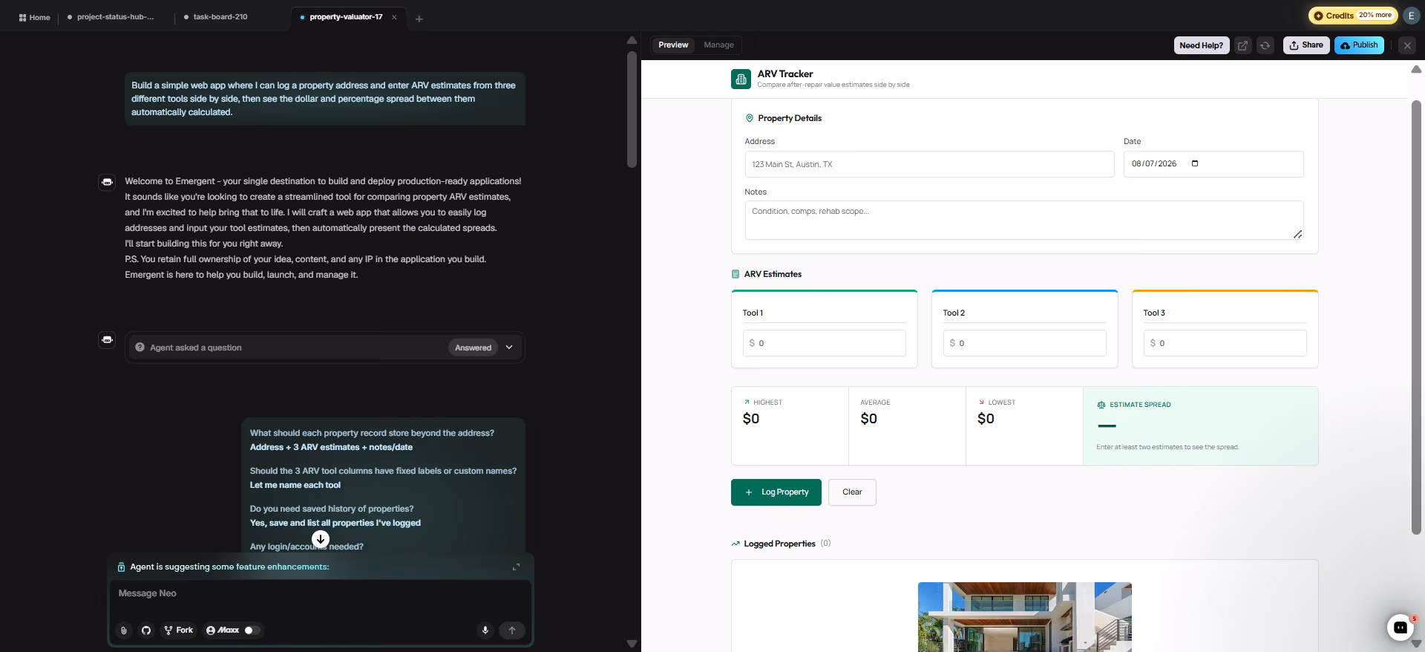Image resolution: width=1425 pixels, height=652 pixels.
Task: Click the chat panel scroll up arrow
Action: (632, 40)
